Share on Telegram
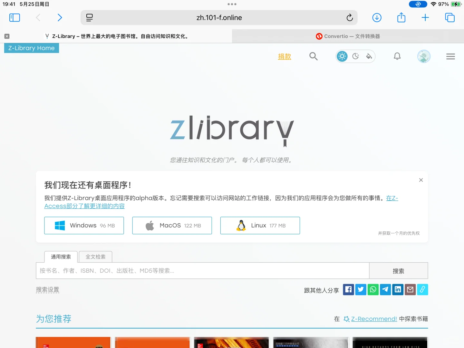This screenshot has height=348, width=464. coord(385,289)
